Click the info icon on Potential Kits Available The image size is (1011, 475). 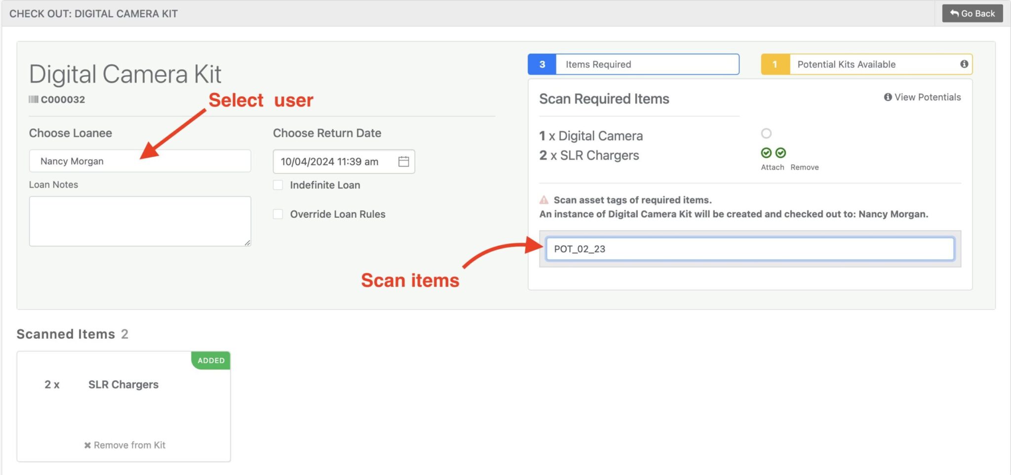coord(964,64)
